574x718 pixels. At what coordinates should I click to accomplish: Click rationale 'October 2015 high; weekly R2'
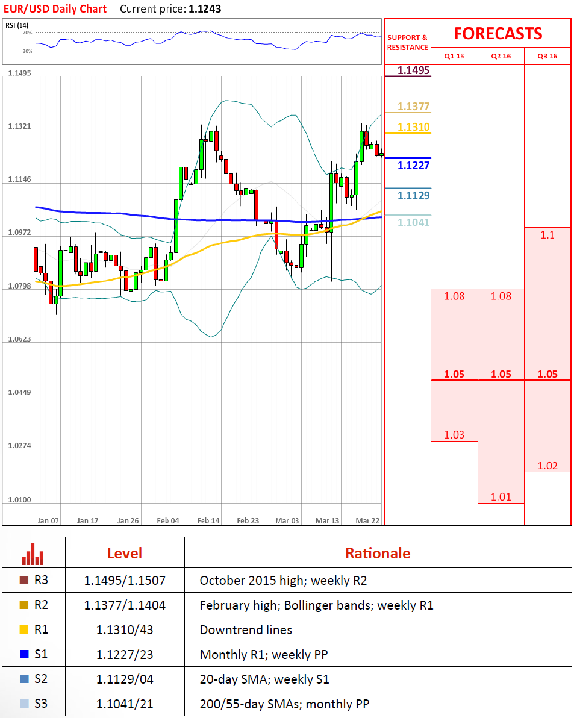(283, 581)
